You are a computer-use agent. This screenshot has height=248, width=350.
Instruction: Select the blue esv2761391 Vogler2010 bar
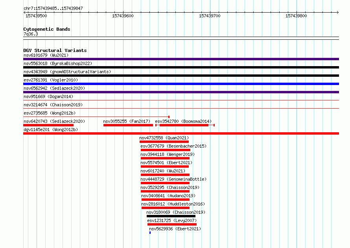click(x=181, y=84)
